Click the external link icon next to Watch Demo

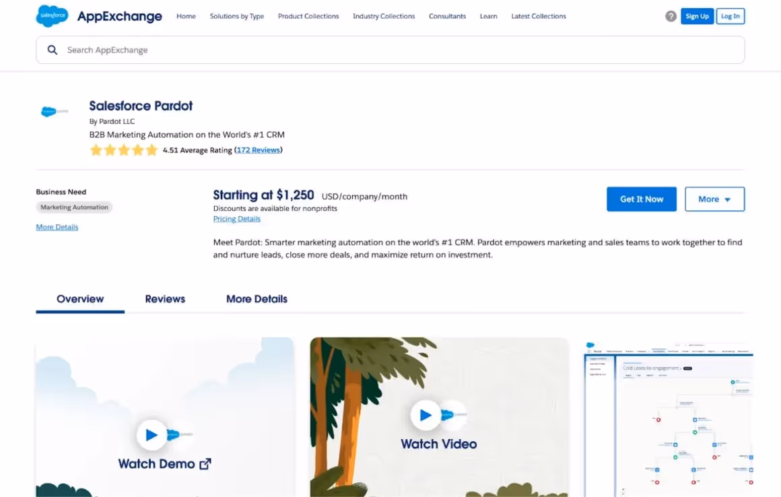coord(205,463)
